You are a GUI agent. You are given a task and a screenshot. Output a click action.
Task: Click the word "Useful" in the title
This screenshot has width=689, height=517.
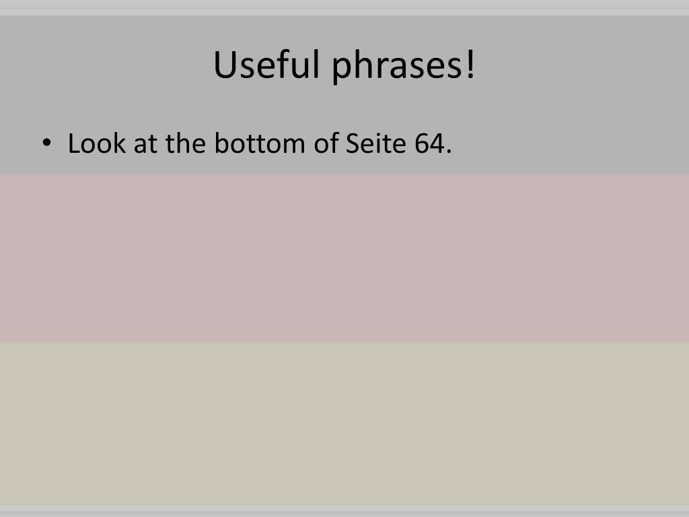click(x=266, y=64)
